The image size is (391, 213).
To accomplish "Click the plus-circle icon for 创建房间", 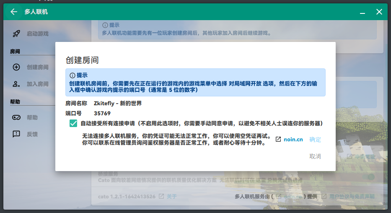I will pyautogui.click(x=16, y=67).
